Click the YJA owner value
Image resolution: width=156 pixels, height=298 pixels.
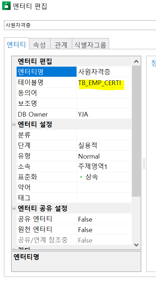pyautogui.click(x=83, y=114)
